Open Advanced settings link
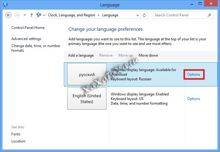Image resolution: width=220 pixels, height=152 pixels. 26,39
